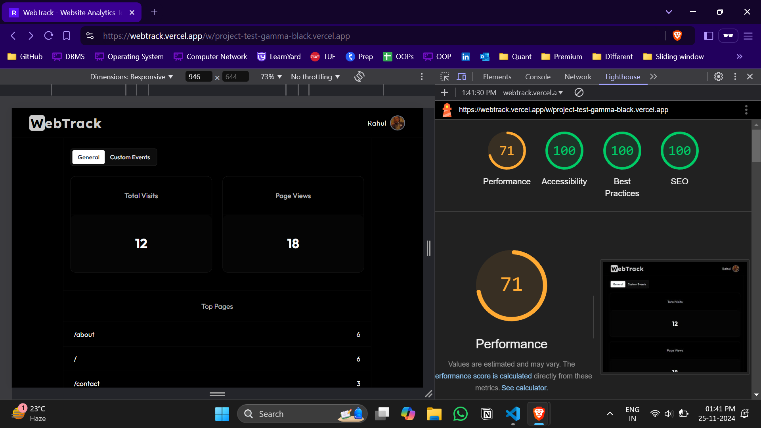The image size is (761, 428).
Task: Click the rotate device orientation icon
Action: point(359,76)
